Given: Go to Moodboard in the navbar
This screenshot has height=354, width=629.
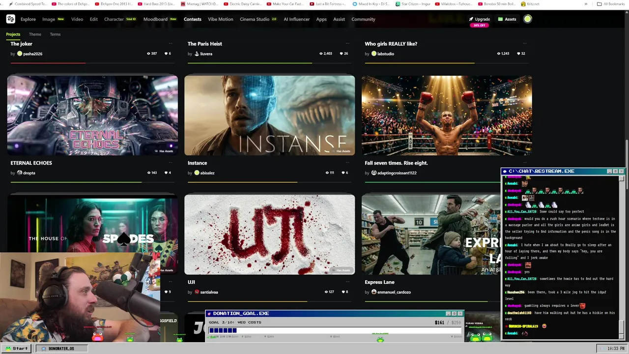Looking at the screenshot, I should point(155,19).
